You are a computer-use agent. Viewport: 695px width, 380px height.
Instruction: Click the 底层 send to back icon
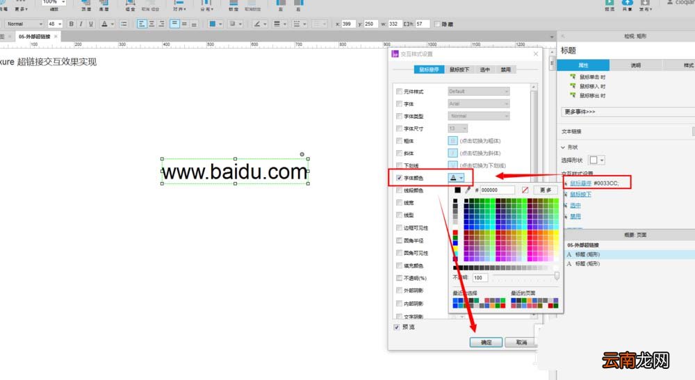tap(104, 3)
